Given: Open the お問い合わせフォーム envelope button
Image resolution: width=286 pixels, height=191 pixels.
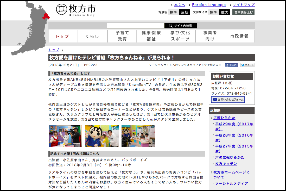Looking at the screenshot, I should click(x=228, y=100).
